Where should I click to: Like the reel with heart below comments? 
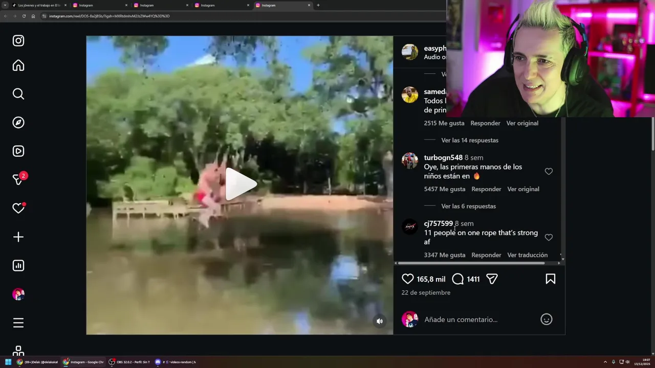pyautogui.click(x=407, y=279)
